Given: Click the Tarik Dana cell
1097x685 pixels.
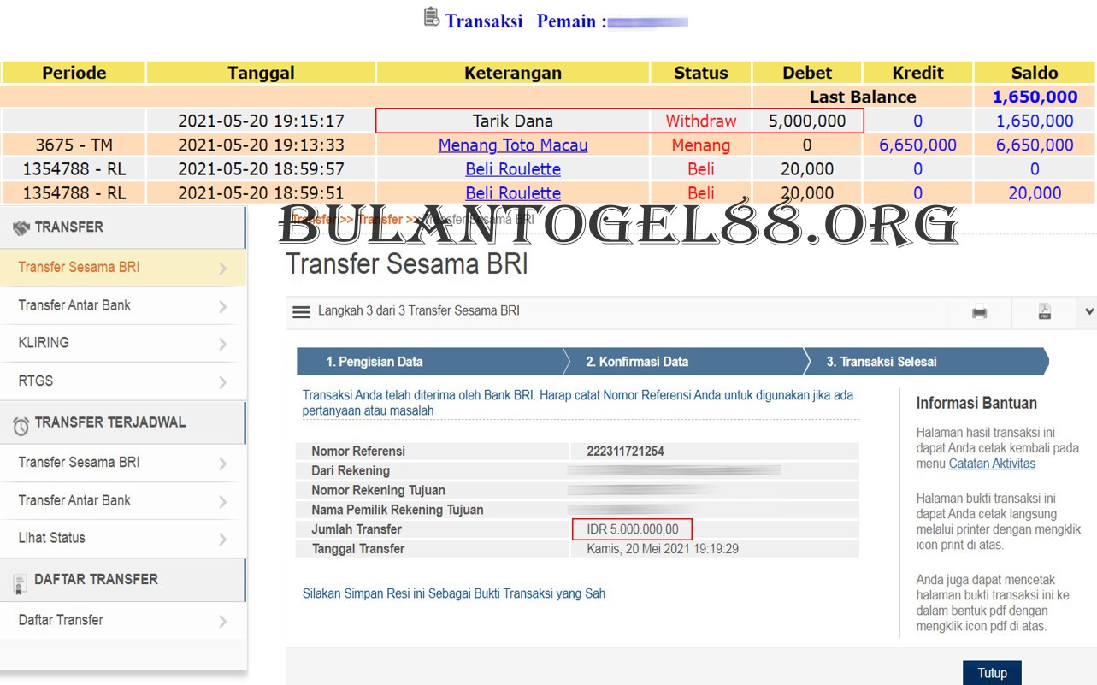Looking at the screenshot, I should (x=513, y=121).
